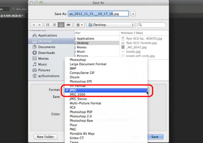Select Applications folder in column list
The image size is (203, 143).
97,39
